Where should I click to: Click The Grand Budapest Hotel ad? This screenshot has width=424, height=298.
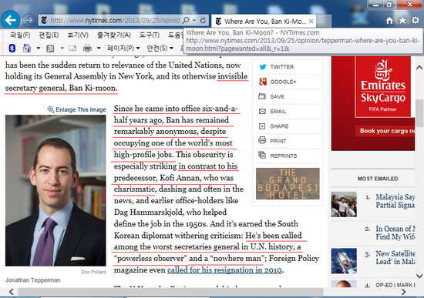tap(288, 184)
